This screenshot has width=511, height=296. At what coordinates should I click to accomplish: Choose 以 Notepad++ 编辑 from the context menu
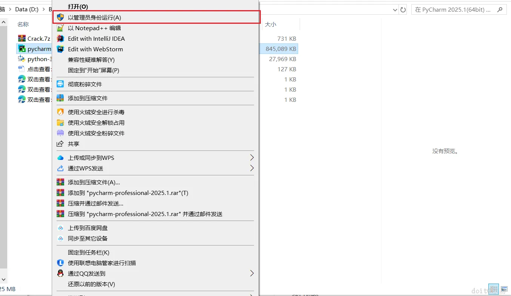(155, 28)
